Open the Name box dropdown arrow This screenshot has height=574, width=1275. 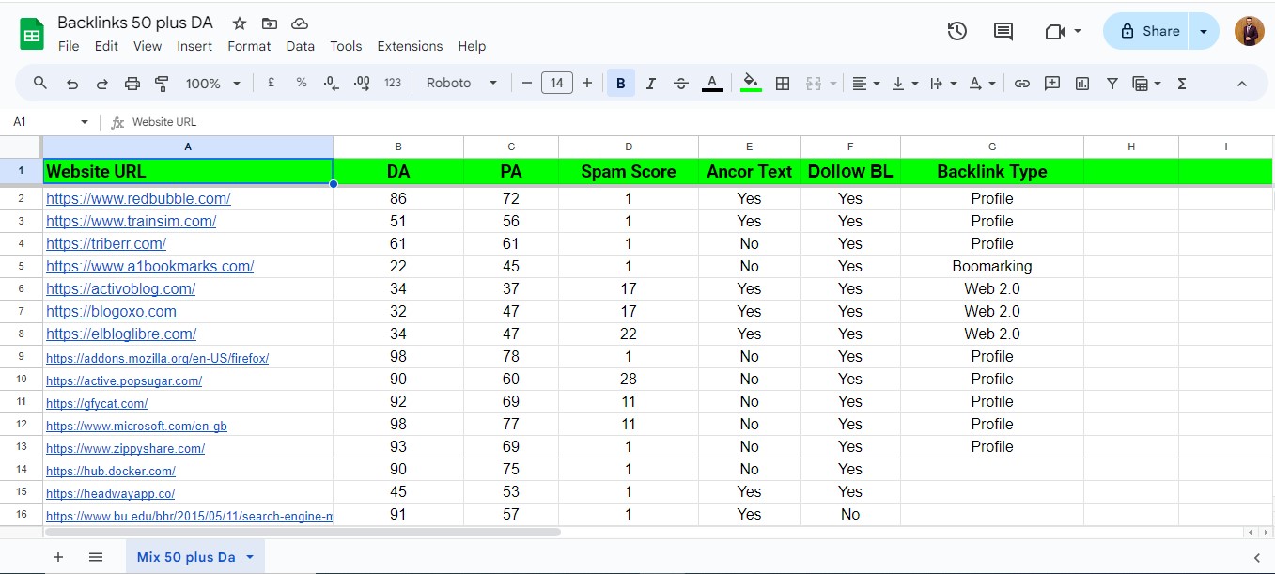click(x=85, y=122)
